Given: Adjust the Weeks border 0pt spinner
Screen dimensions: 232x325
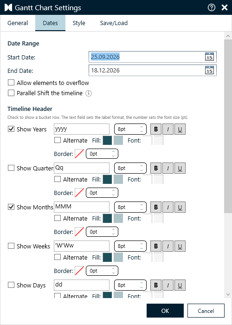Looking at the screenshot, I should click(x=102, y=271).
